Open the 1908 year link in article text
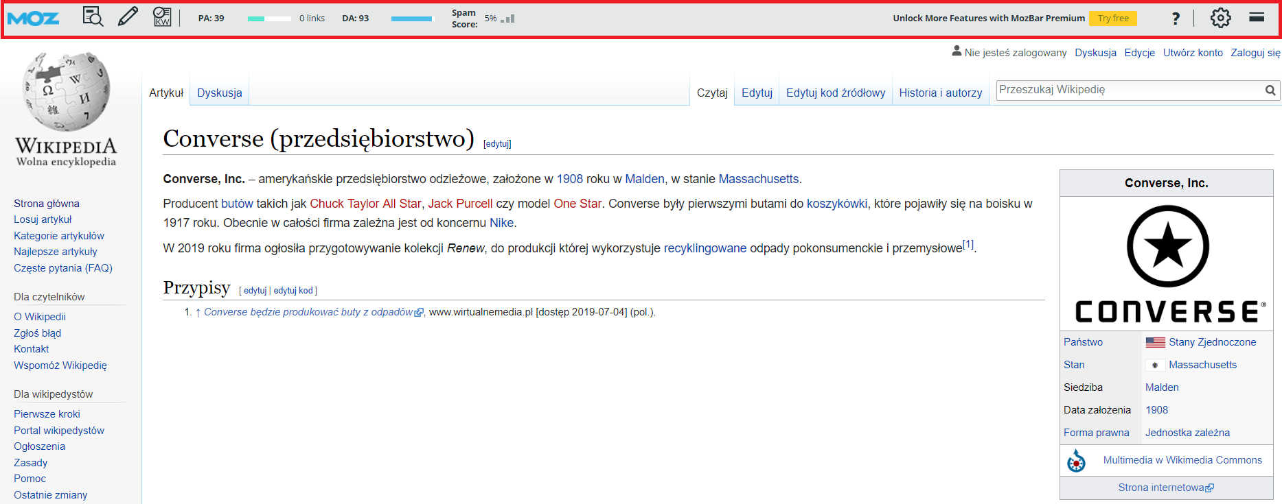Viewport: 1282px width, 504px height. click(x=569, y=179)
